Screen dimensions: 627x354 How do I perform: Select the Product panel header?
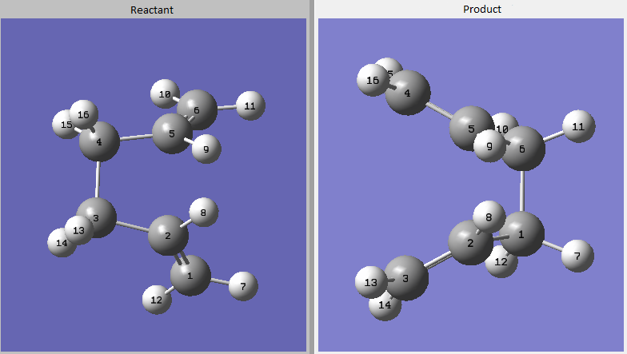click(481, 10)
